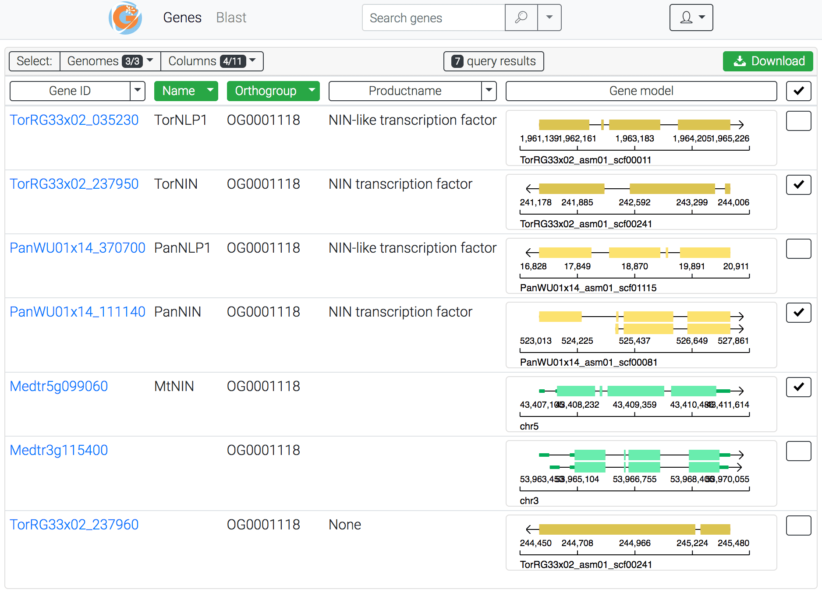Viewport: 822px width, 596px height.
Task: Click the checkmark in the select-all header box
Action: 798,91
